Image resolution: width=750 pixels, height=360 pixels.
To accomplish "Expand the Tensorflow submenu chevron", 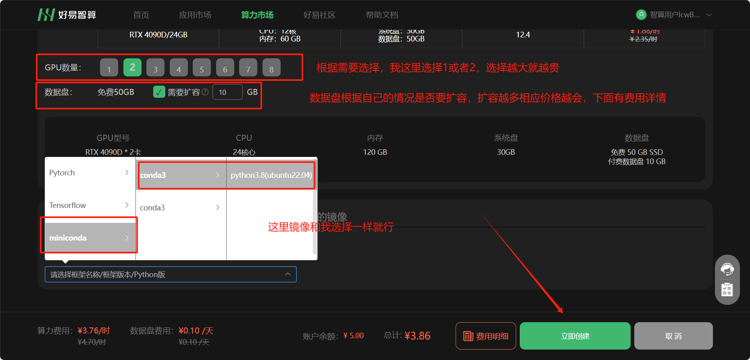I will [127, 205].
